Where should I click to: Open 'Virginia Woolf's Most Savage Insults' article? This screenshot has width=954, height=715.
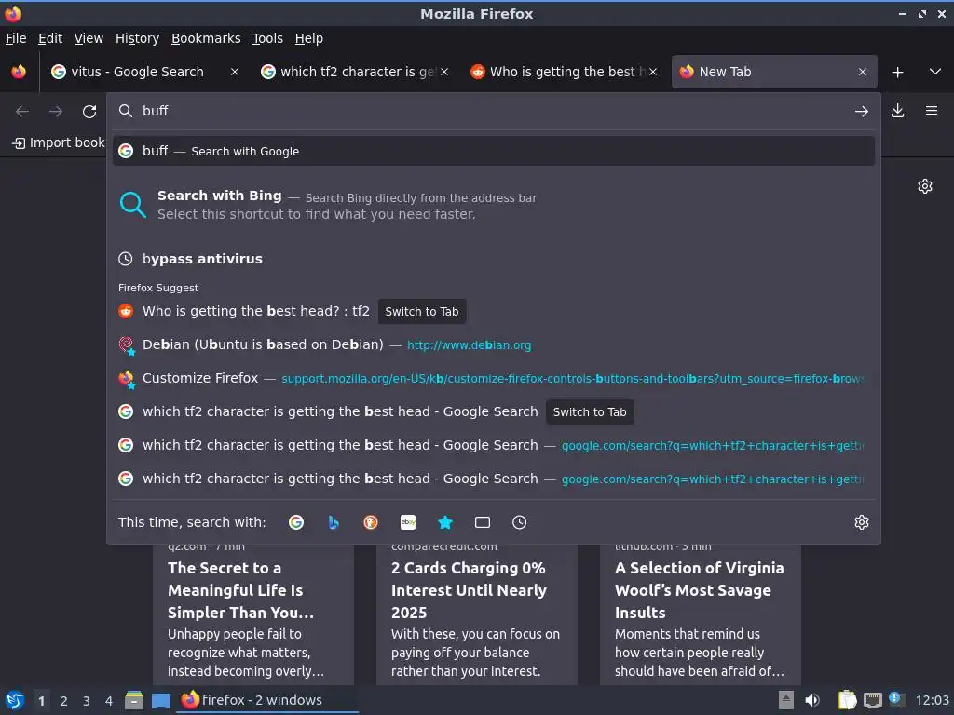(x=701, y=614)
